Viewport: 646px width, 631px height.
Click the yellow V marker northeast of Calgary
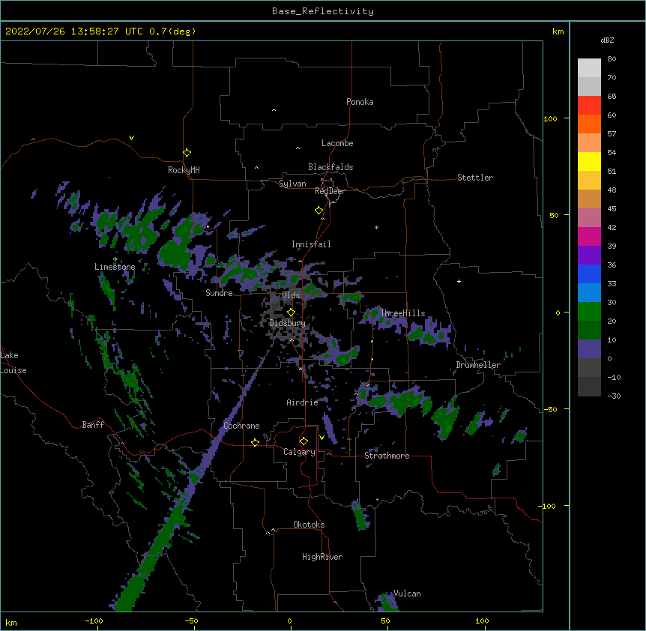[322, 438]
